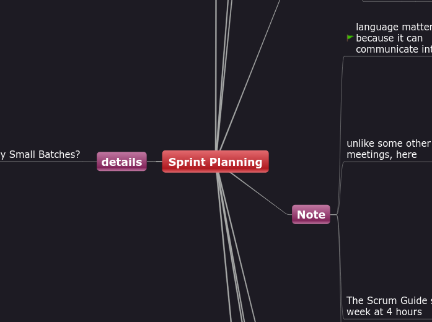432x322 pixels.
Task: Open the 'language matter' note topic
Action: [393, 38]
